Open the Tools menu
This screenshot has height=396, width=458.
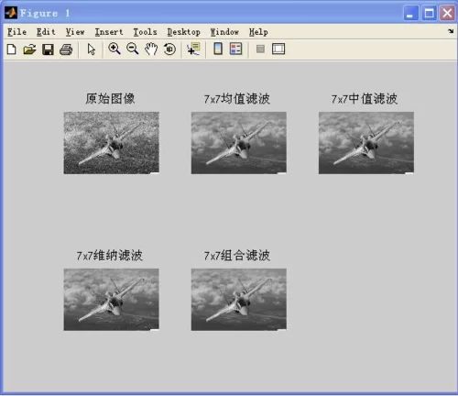[x=145, y=32]
